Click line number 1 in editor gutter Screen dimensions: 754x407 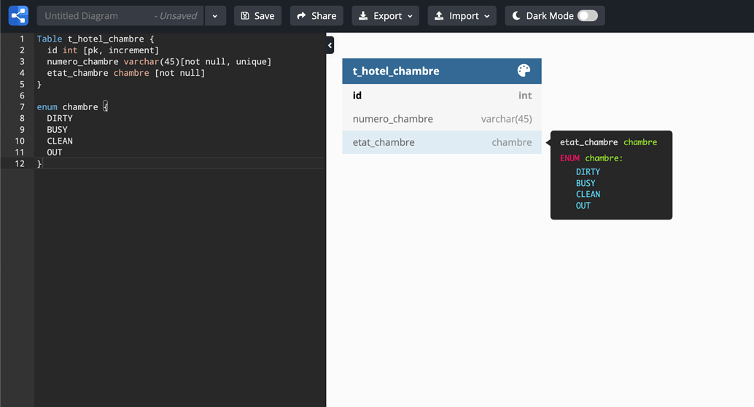(x=22, y=39)
